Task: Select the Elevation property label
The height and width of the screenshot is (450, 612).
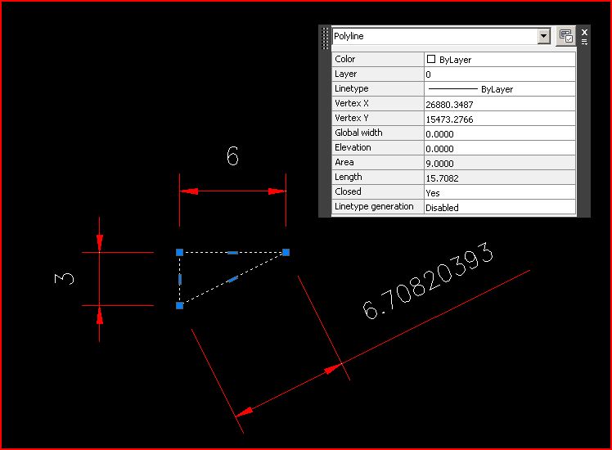Action: click(353, 147)
